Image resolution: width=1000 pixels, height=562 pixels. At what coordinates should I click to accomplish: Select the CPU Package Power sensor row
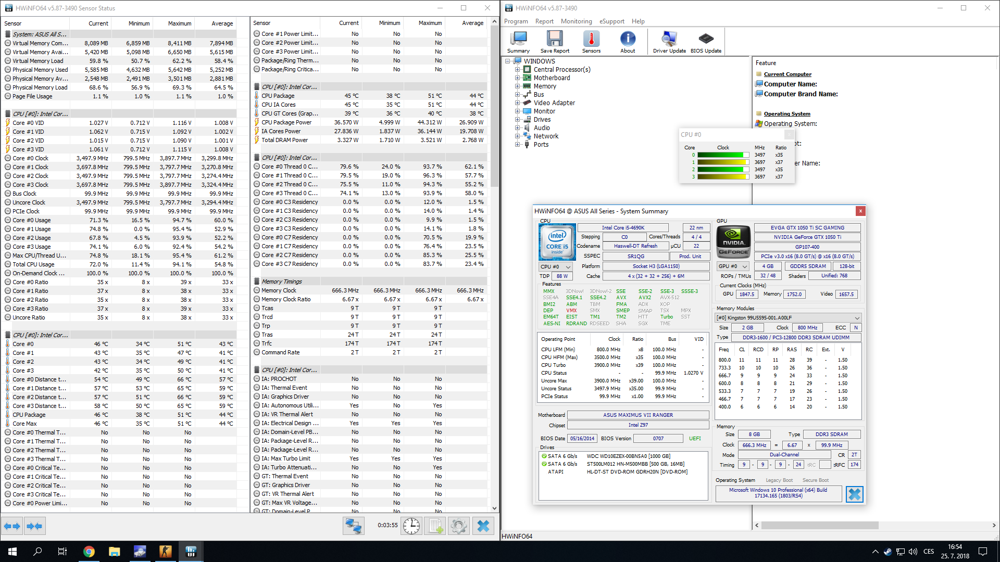369,123
